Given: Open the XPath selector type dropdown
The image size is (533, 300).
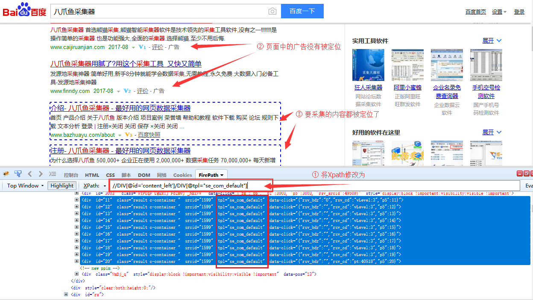Looking at the screenshot, I should click(x=94, y=185).
